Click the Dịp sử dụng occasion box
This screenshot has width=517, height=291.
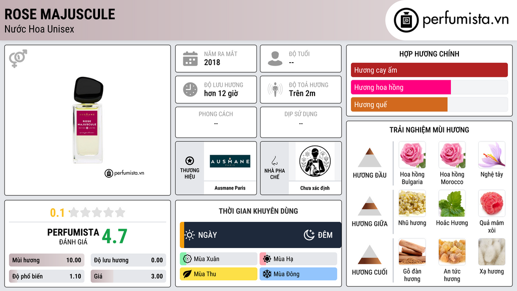tap(301, 122)
